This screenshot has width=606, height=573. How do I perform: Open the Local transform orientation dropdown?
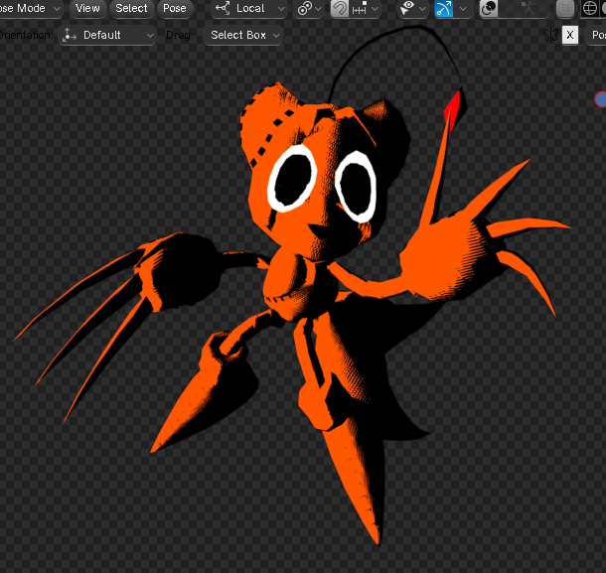[249, 8]
